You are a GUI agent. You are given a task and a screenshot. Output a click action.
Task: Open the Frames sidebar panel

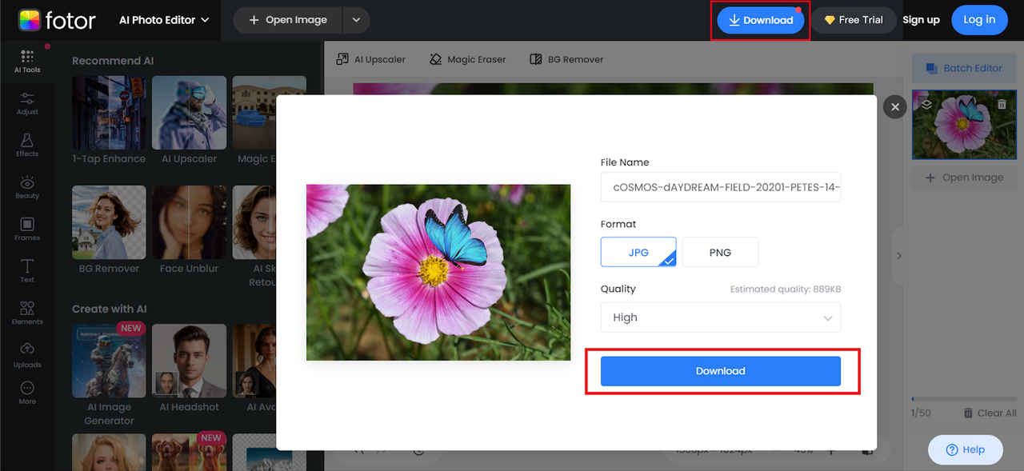point(27,229)
